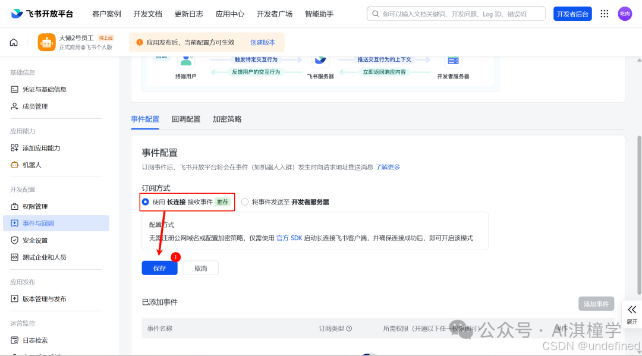Open the nine-dot apps grid icon

coord(605,13)
